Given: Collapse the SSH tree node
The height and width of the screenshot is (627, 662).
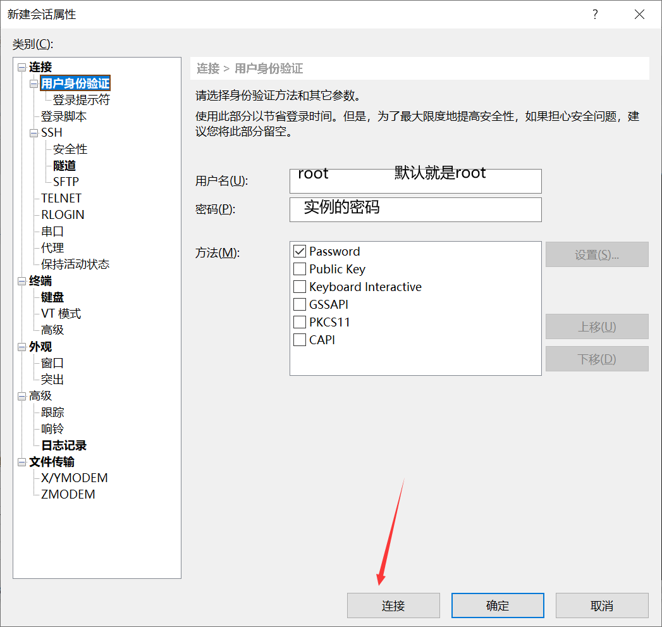Looking at the screenshot, I should [34, 133].
